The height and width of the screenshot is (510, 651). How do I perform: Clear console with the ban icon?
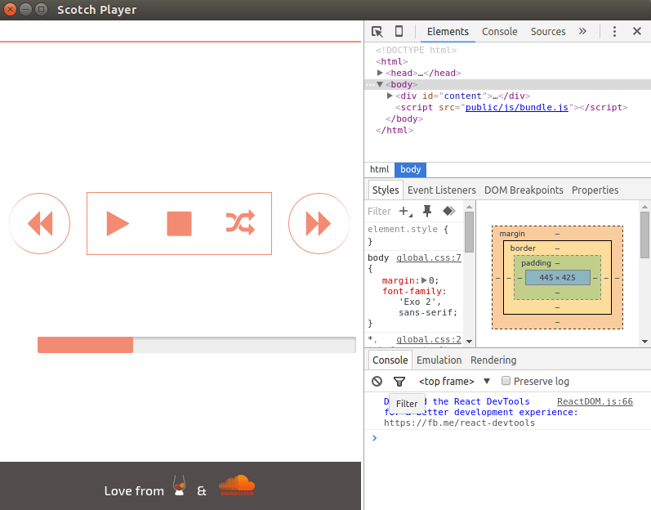coord(377,381)
